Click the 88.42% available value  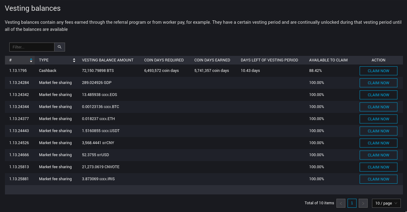(x=315, y=71)
